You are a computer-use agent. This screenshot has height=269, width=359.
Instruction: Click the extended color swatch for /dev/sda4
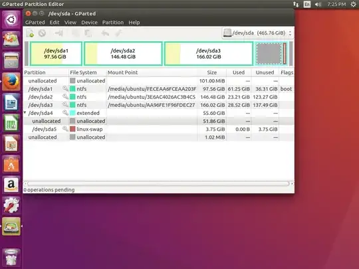pyautogui.click(x=72, y=113)
